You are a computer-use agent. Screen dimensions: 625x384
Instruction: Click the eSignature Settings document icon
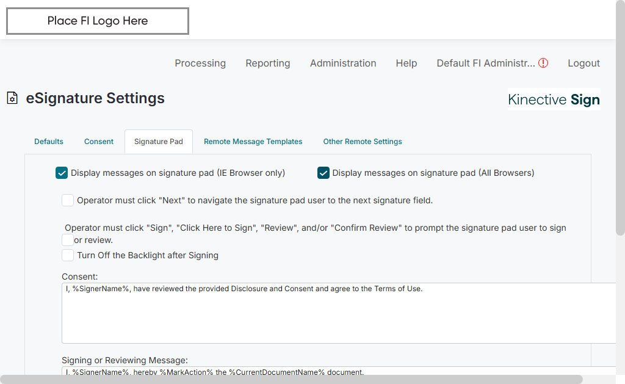tap(12, 98)
